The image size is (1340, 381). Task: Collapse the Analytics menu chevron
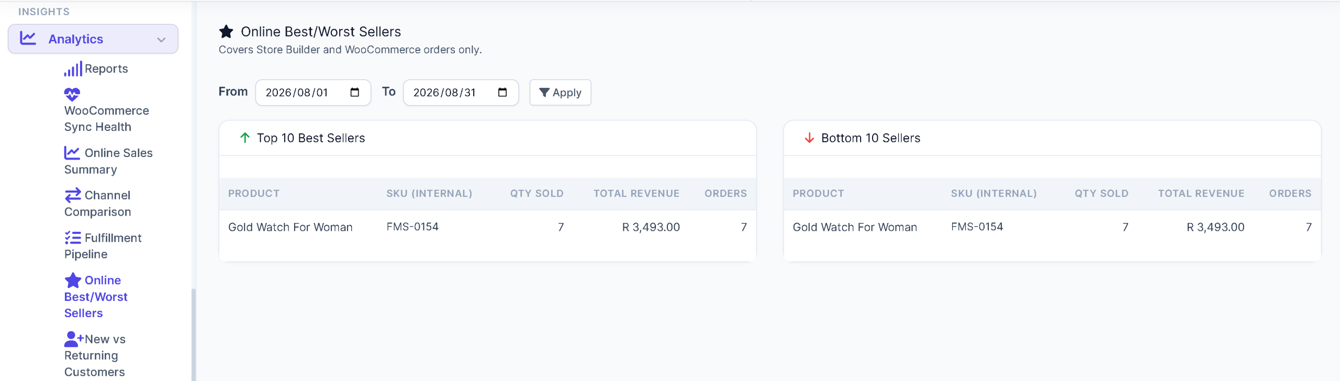(161, 39)
